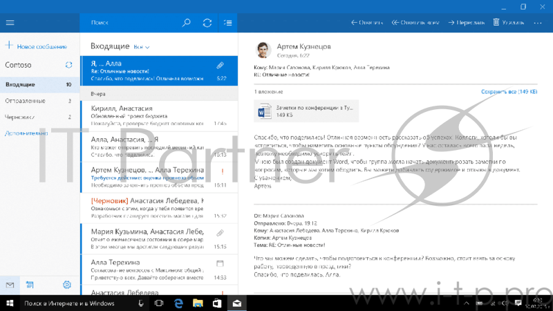This screenshot has height=311, width=553.
Task: Compose with Новое сообщение
Action: point(36,46)
